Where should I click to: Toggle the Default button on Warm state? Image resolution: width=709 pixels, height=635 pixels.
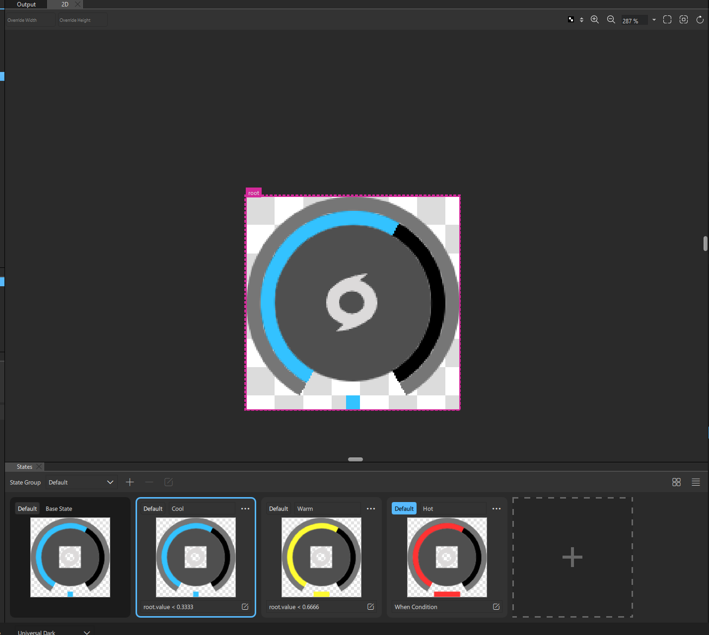point(279,508)
